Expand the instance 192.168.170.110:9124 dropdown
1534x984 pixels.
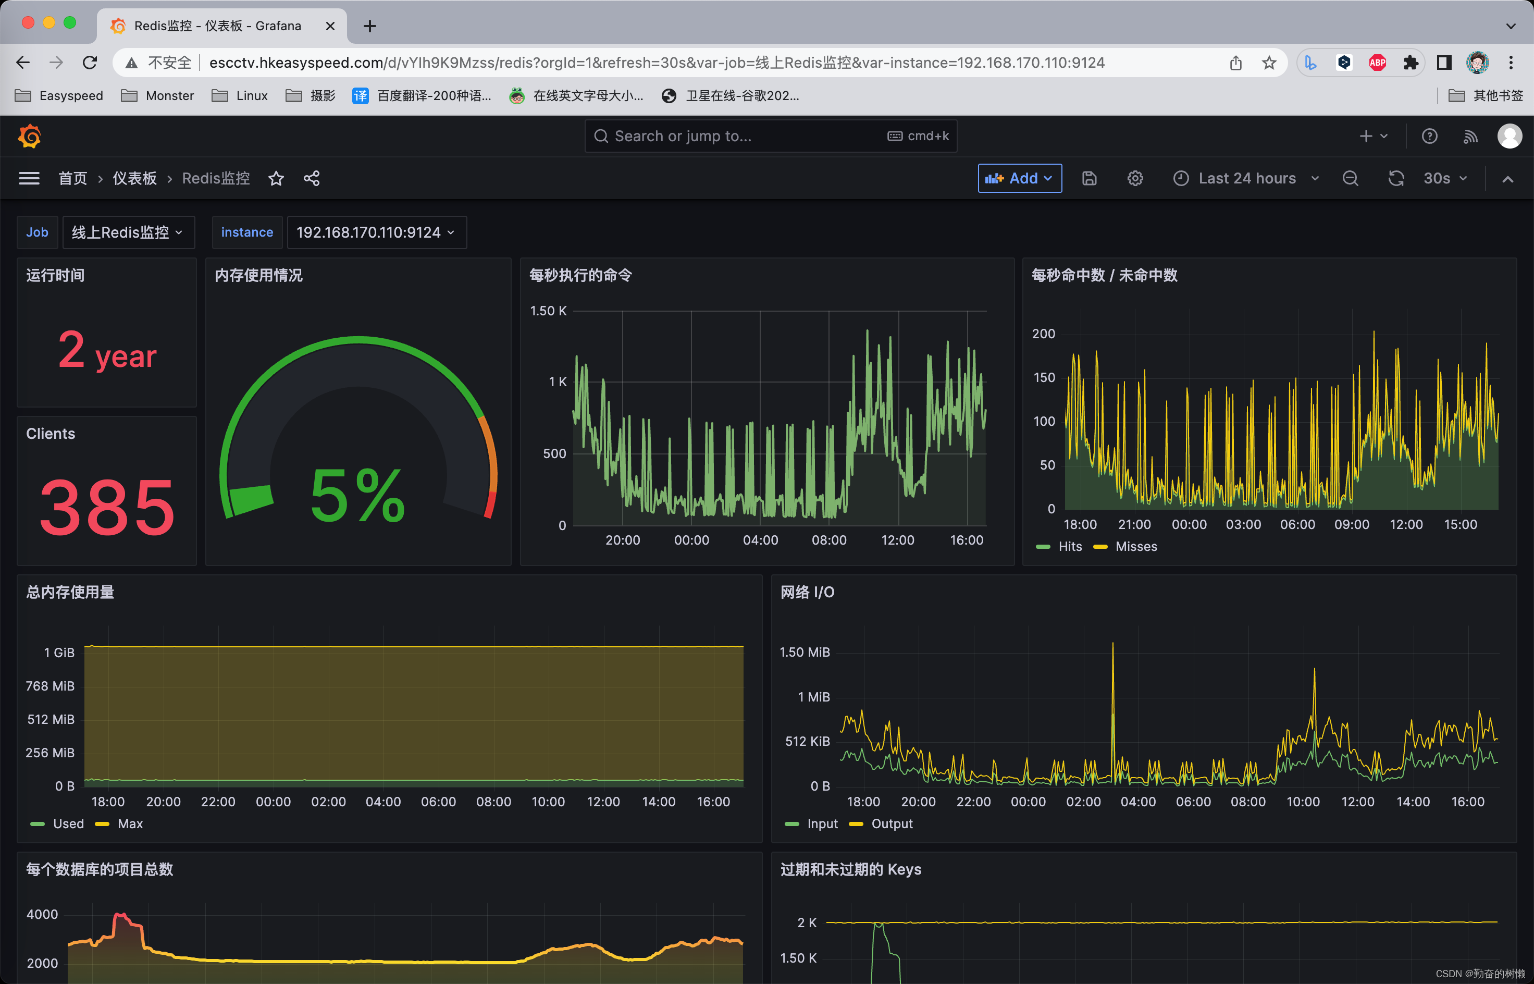[377, 232]
